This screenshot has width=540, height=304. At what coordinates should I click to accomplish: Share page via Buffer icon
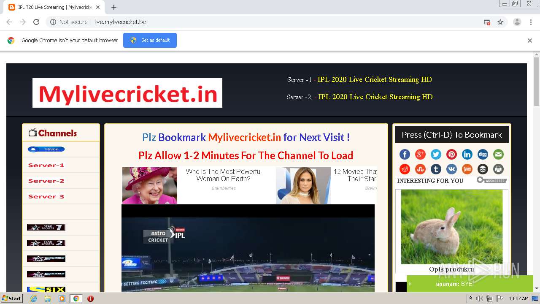(x=483, y=169)
